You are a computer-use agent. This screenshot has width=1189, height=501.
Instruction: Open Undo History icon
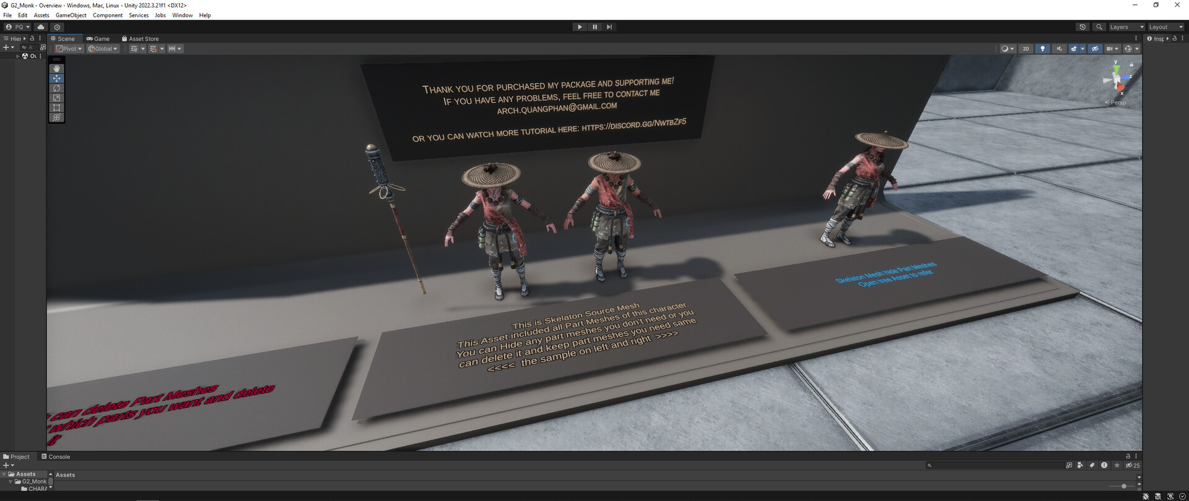point(1082,27)
